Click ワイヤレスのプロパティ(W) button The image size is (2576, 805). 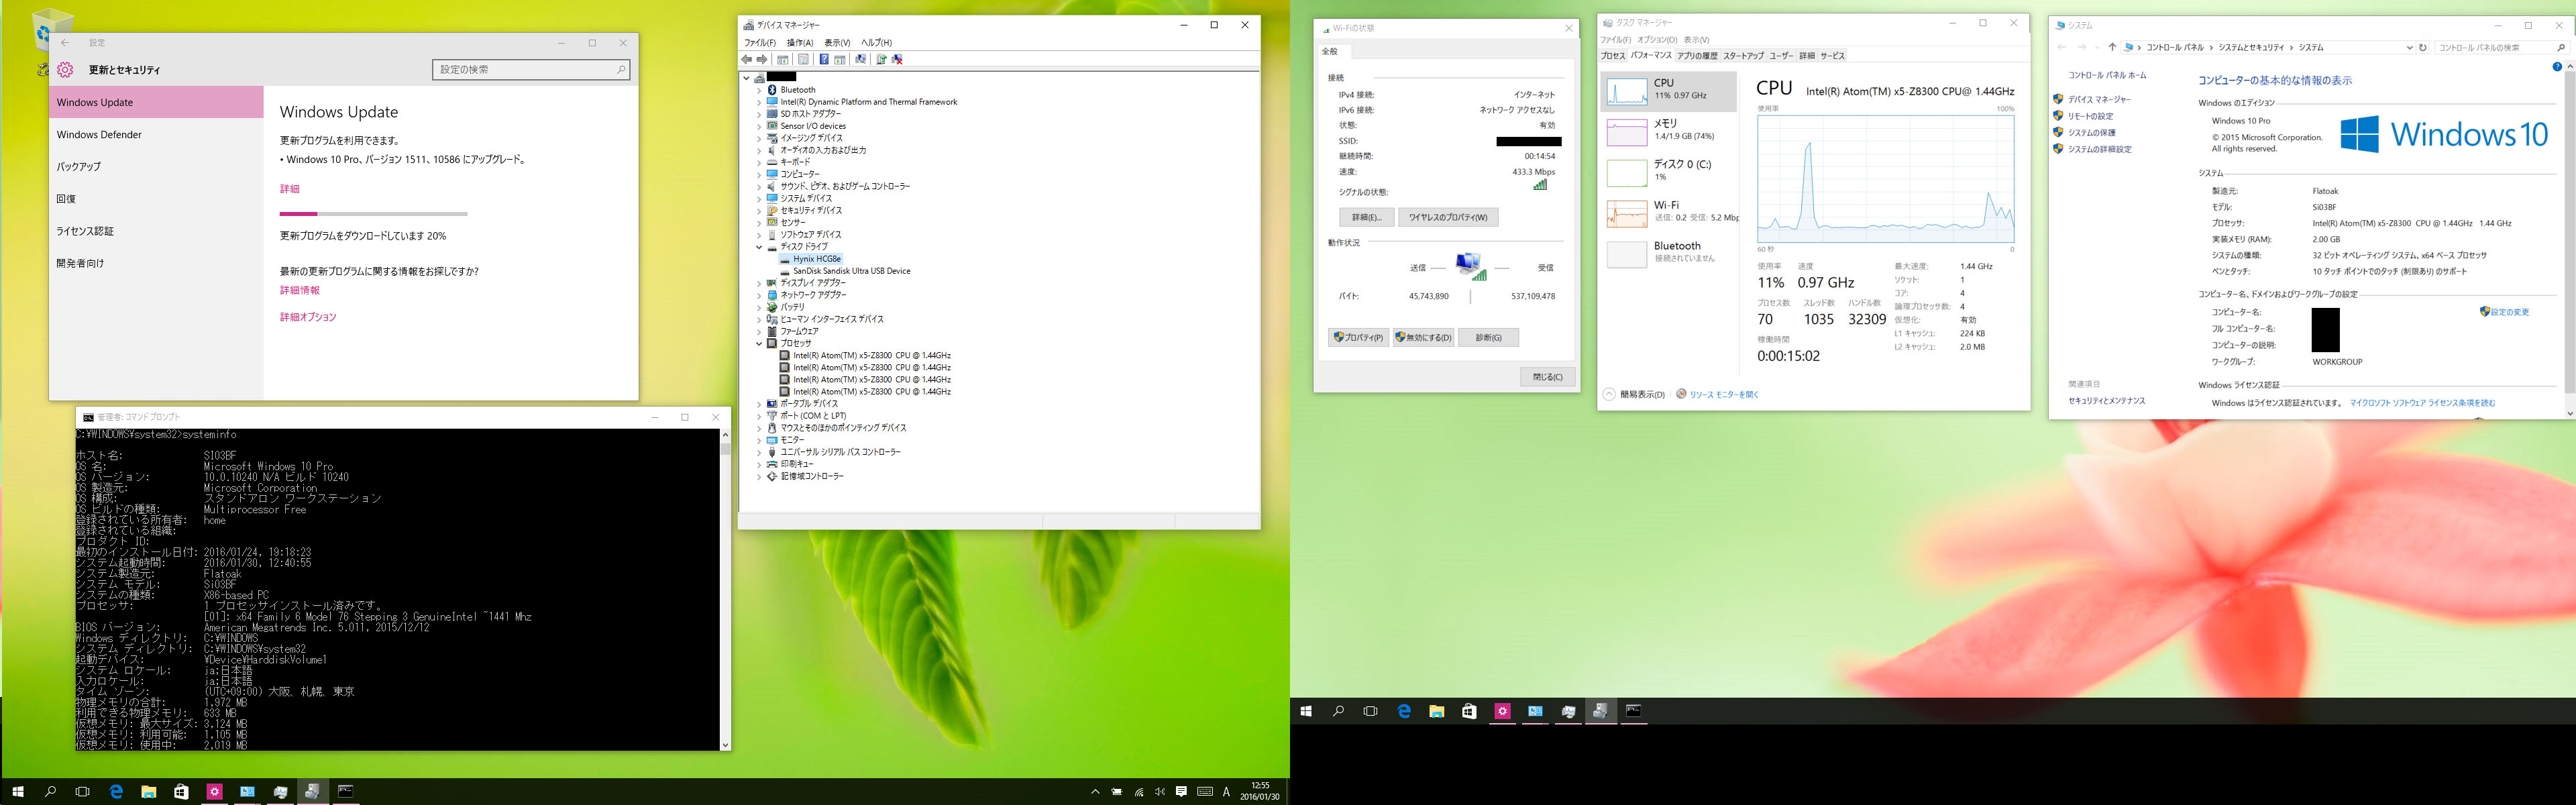coord(1448,217)
